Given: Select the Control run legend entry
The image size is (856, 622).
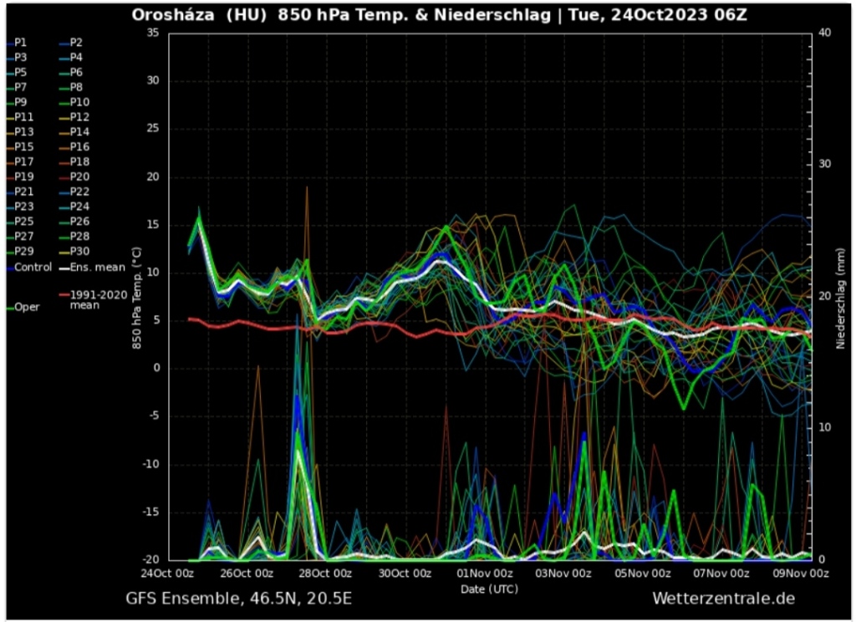Looking at the screenshot, I should point(33,268).
